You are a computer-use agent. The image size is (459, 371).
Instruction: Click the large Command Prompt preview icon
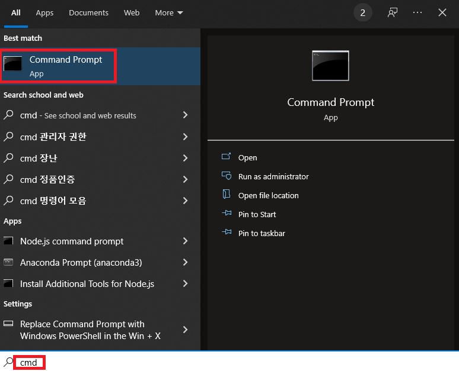pyautogui.click(x=330, y=66)
